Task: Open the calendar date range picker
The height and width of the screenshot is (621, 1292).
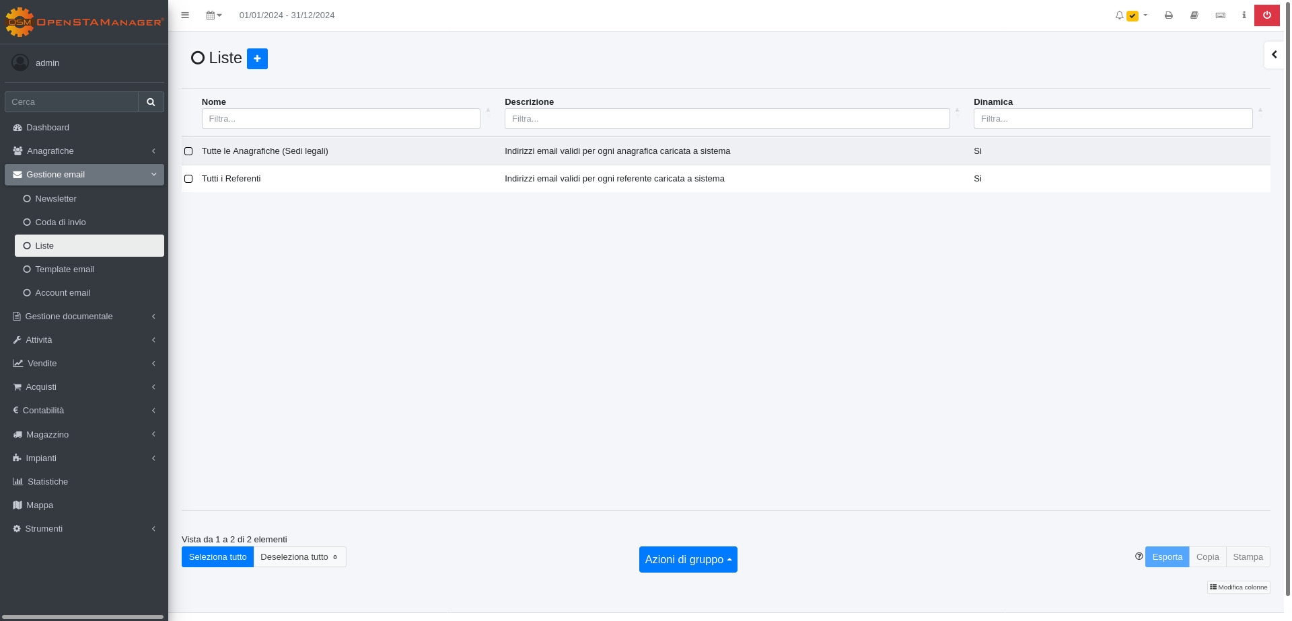Action: click(213, 15)
